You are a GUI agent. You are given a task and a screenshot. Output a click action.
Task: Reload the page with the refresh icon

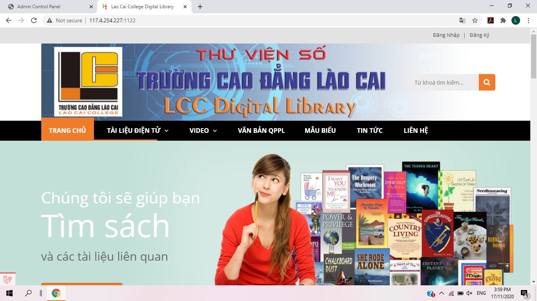34,20
